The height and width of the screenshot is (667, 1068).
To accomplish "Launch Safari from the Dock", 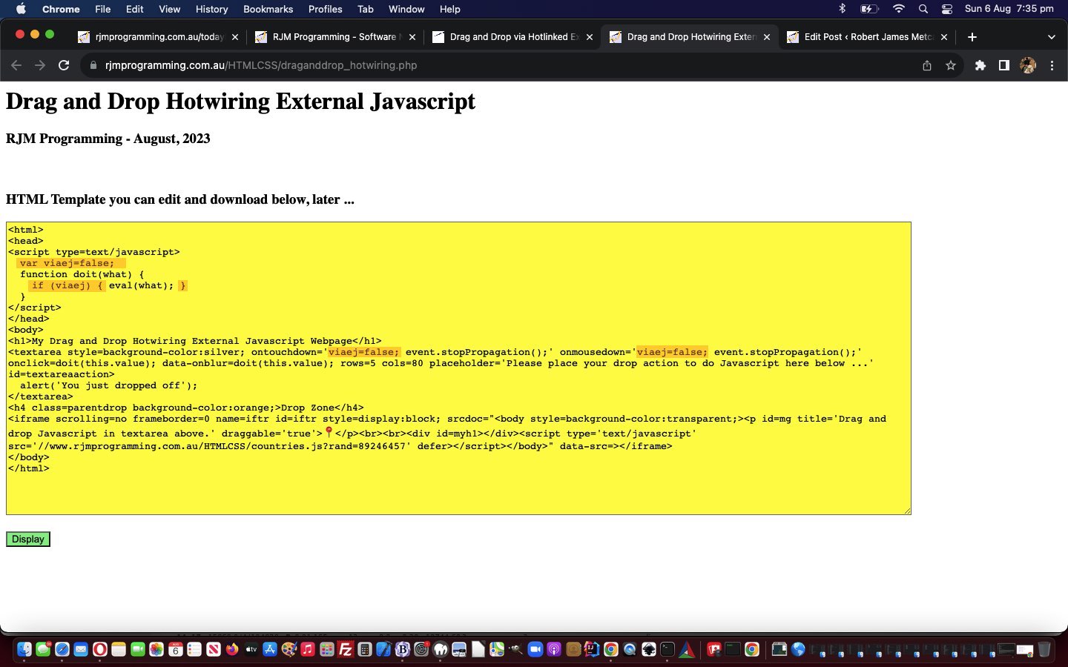I will 62,650.
